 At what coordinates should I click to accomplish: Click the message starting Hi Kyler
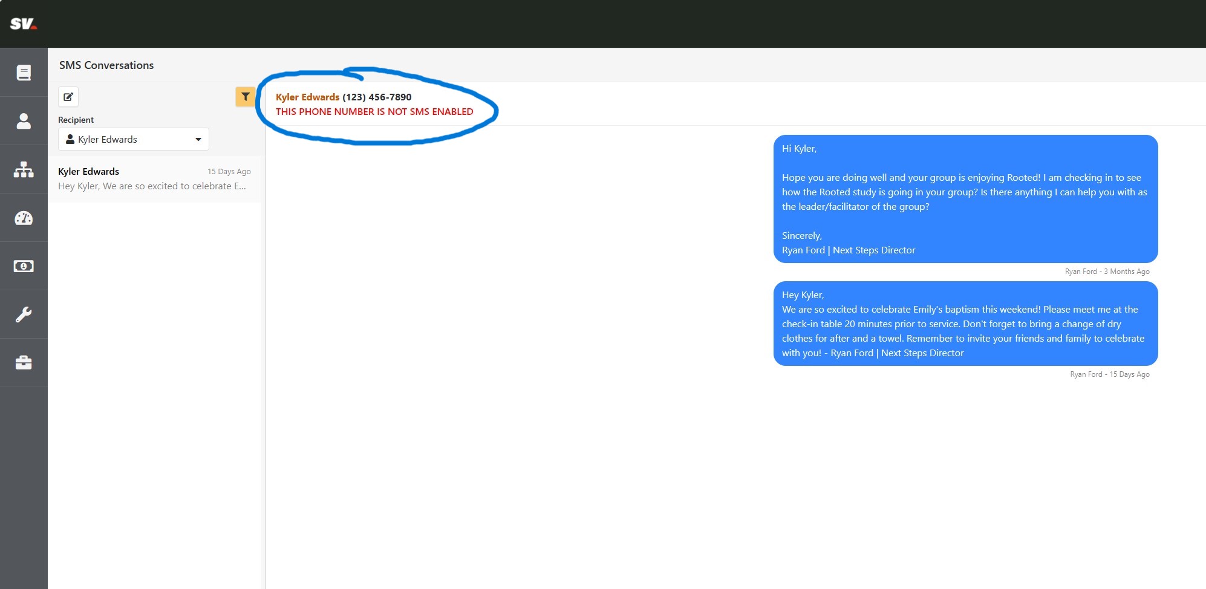965,199
